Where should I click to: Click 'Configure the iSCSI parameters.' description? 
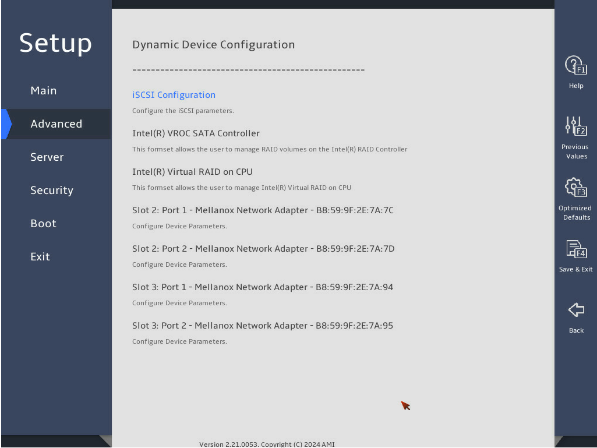tap(183, 111)
